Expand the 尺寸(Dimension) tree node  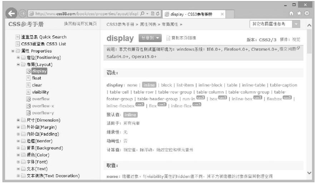point(18,120)
